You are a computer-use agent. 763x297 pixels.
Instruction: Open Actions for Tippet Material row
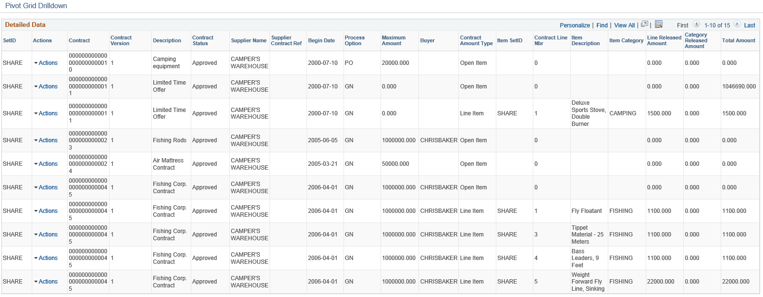pyautogui.click(x=46, y=235)
